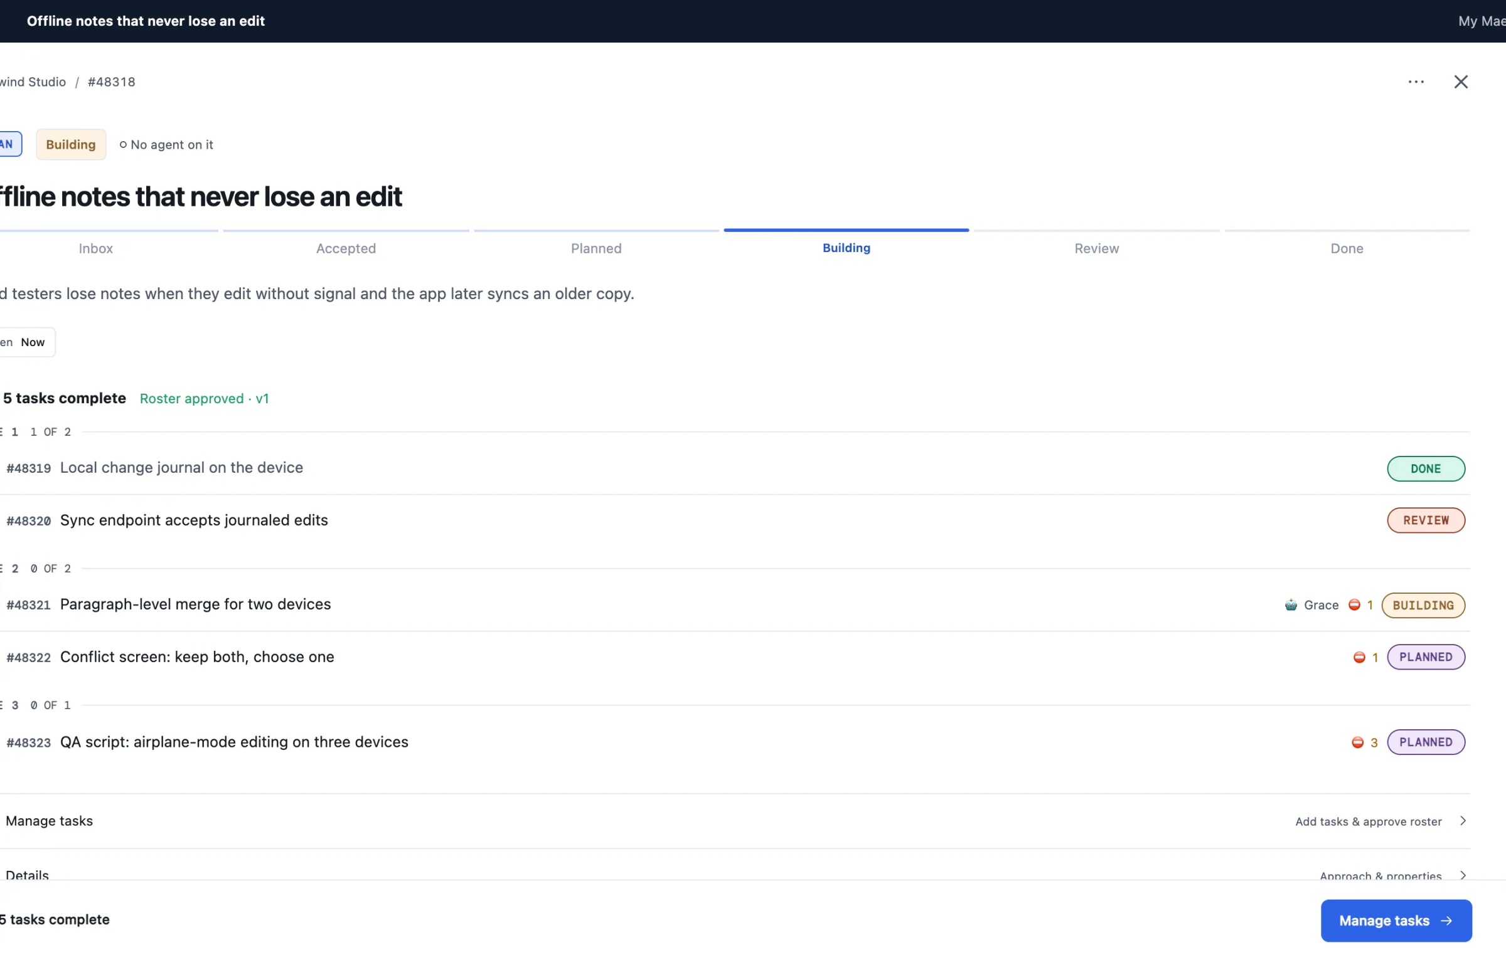Click the Grace agent avatar icon
1506x960 pixels.
(1291, 605)
